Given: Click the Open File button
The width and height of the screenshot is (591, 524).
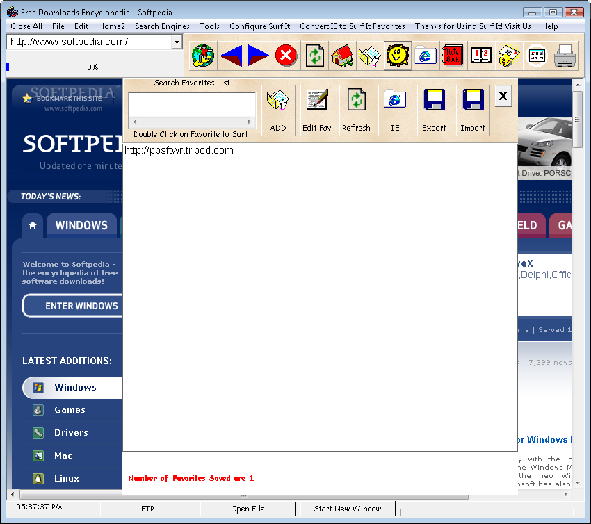Looking at the screenshot, I should (248, 509).
